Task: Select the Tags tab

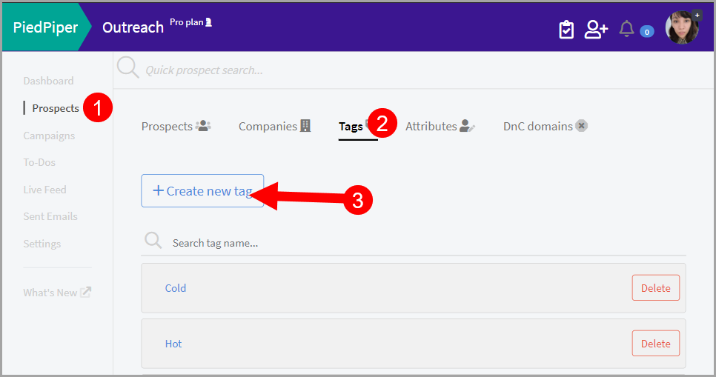Action: pyautogui.click(x=351, y=127)
